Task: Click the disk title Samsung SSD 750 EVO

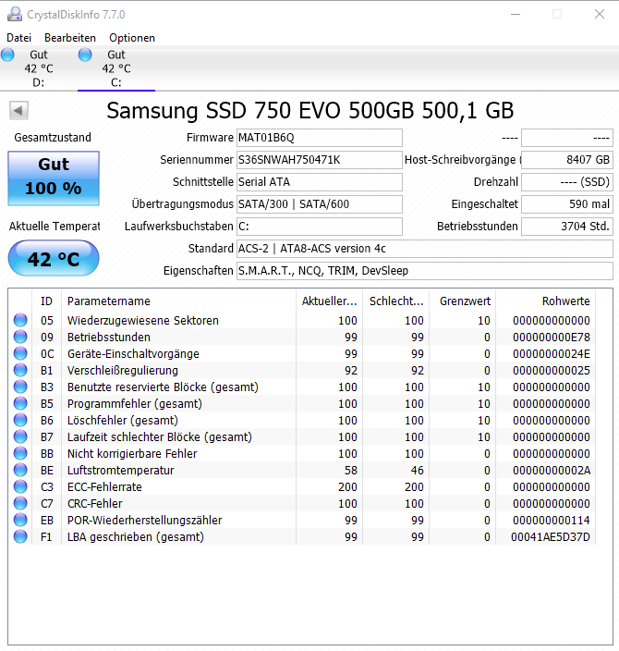Action: [x=309, y=110]
